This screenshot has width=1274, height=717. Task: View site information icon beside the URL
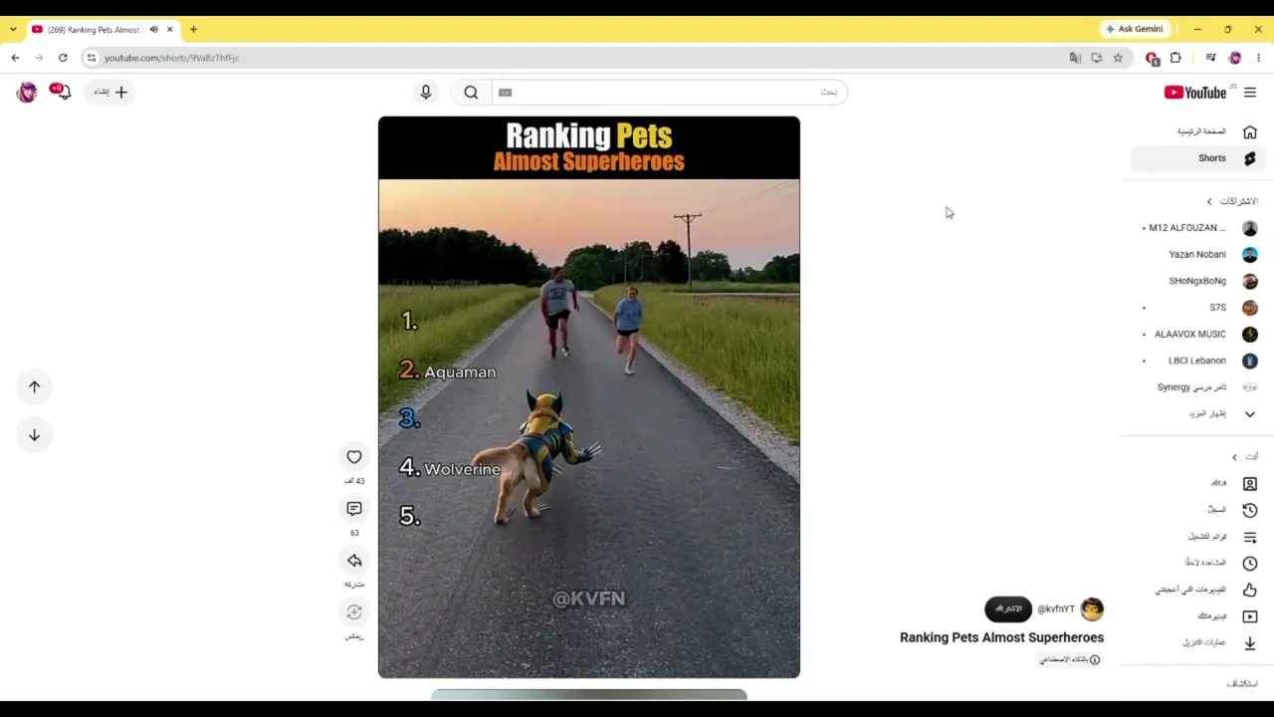92,58
